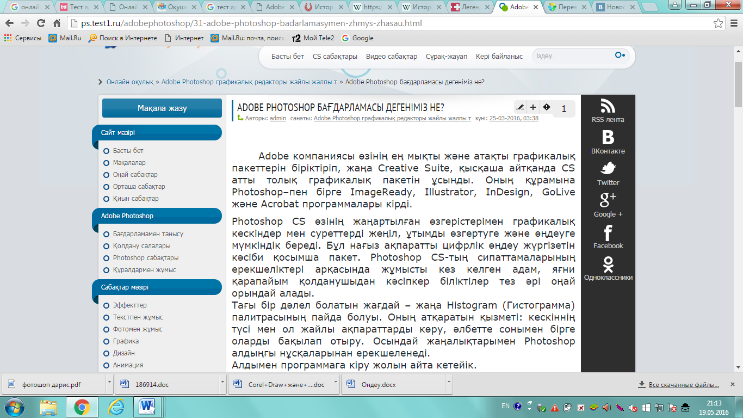Click the blue help tray icon
The image size is (743, 418).
[518, 406]
